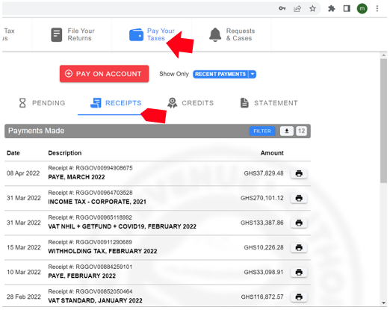Click the Show Only label
The image size is (390, 310).
(174, 74)
